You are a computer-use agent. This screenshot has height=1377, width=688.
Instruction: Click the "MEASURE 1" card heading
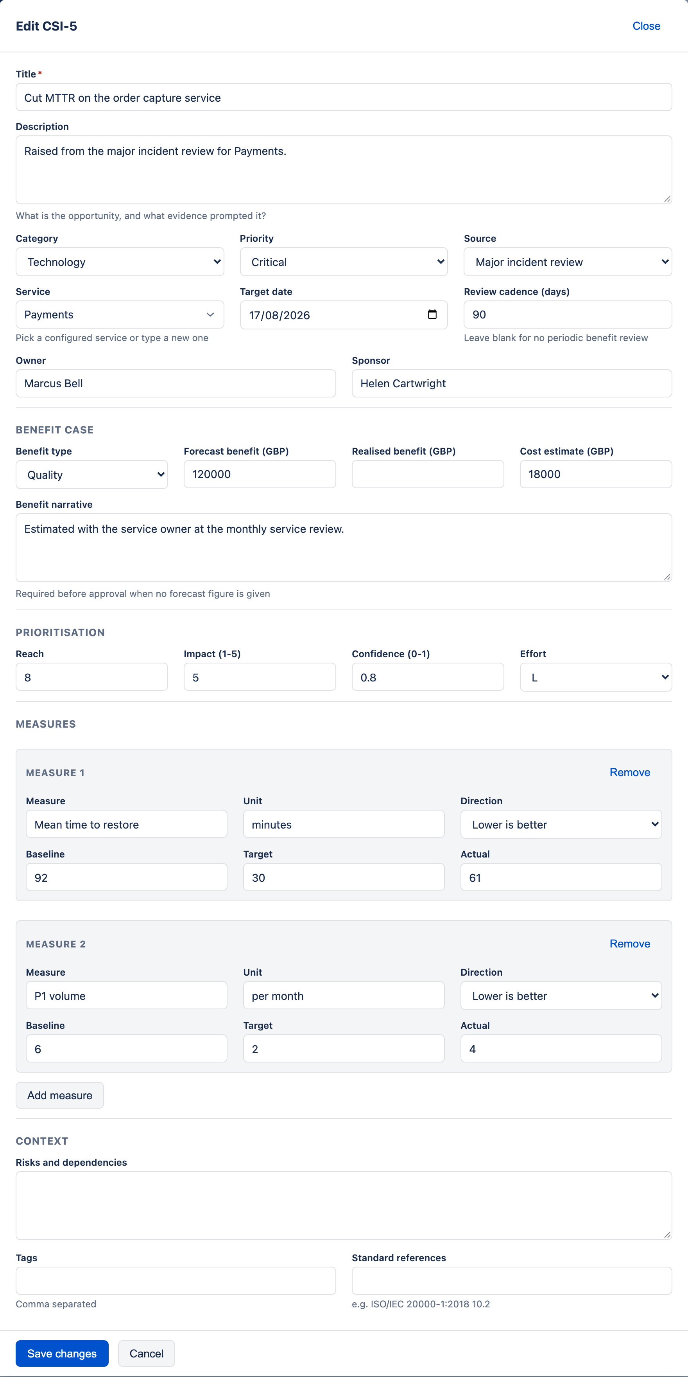point(55,773)
